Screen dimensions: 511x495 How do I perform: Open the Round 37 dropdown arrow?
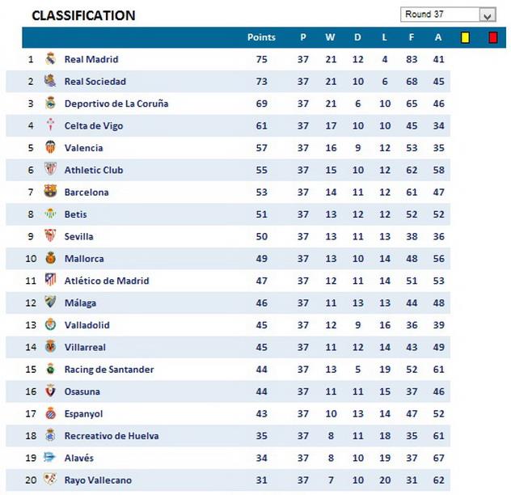487,15
